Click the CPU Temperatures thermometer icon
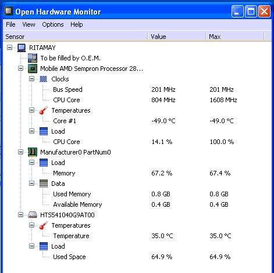Viewport: 274px width, 273px height. 44,110
